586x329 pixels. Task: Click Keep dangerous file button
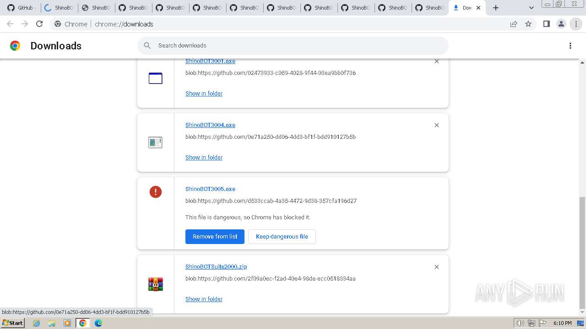pos(282,236)
